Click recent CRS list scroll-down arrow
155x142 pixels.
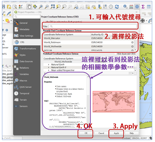[135, 50]
